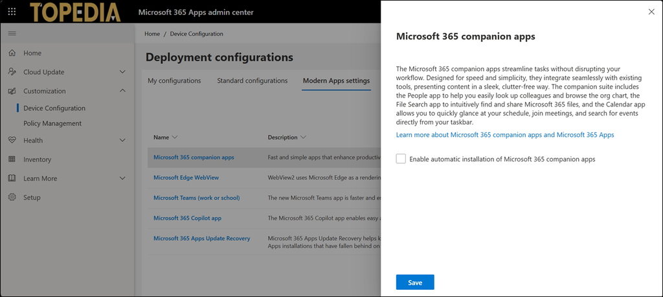
Task: Close the companion apps panel
Action: coord(651,12)
